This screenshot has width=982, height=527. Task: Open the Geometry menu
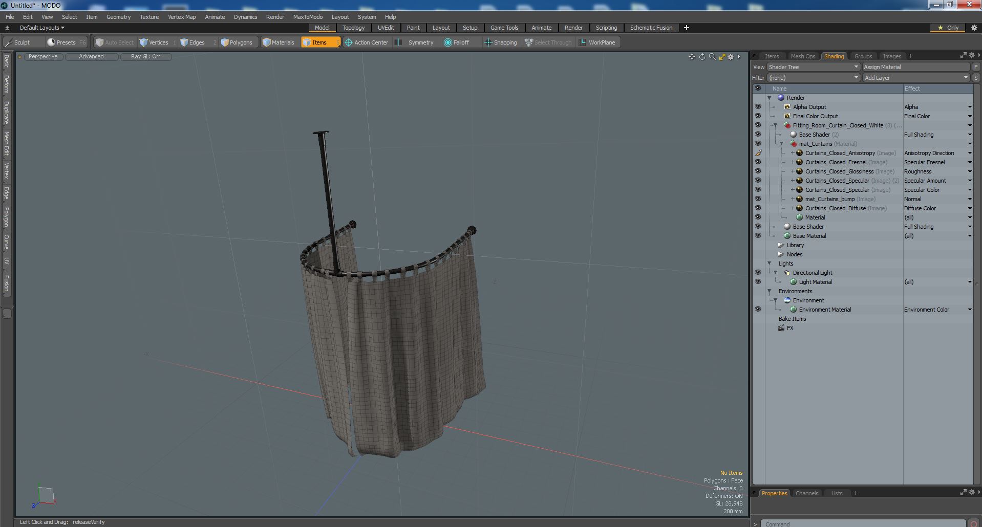118,17
